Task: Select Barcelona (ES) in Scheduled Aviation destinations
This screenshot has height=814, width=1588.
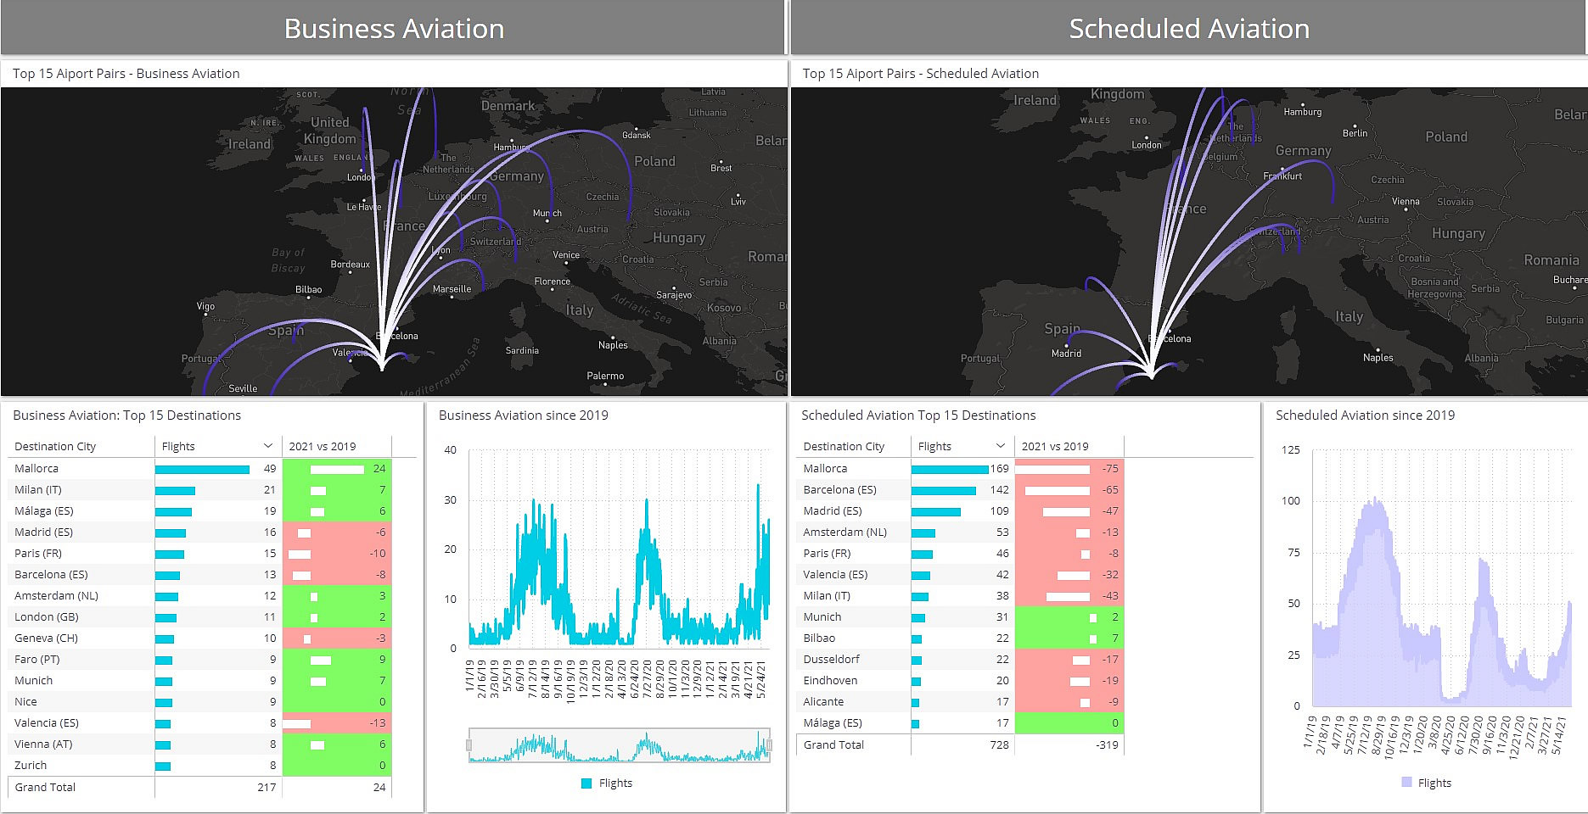Action: click(x=839, y=489)
